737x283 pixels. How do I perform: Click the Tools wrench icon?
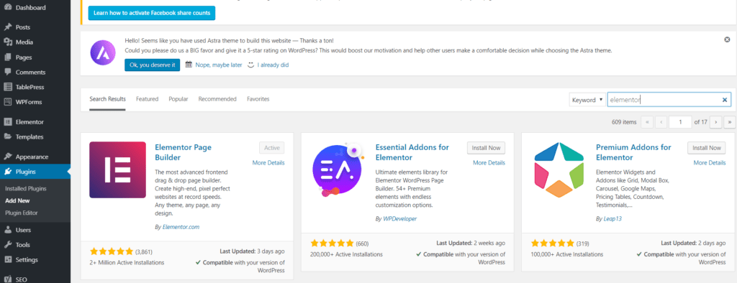8,244
